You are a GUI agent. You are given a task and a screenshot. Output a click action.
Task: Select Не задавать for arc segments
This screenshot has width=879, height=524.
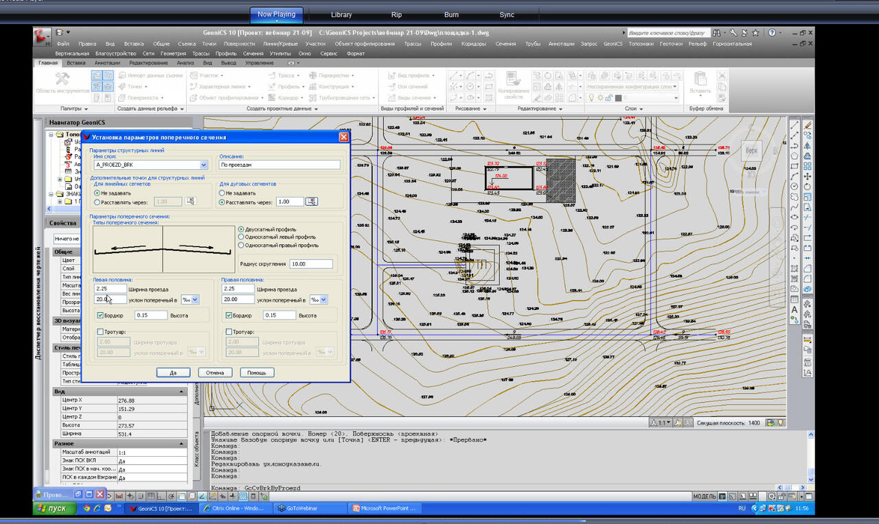pyautogui.click(x=222, y=193)
